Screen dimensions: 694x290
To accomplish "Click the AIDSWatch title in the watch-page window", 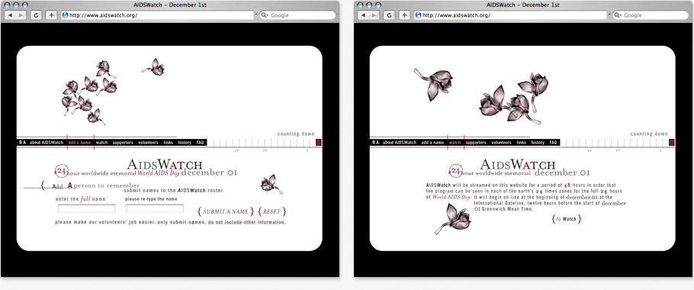I will [x=517, y=164].
